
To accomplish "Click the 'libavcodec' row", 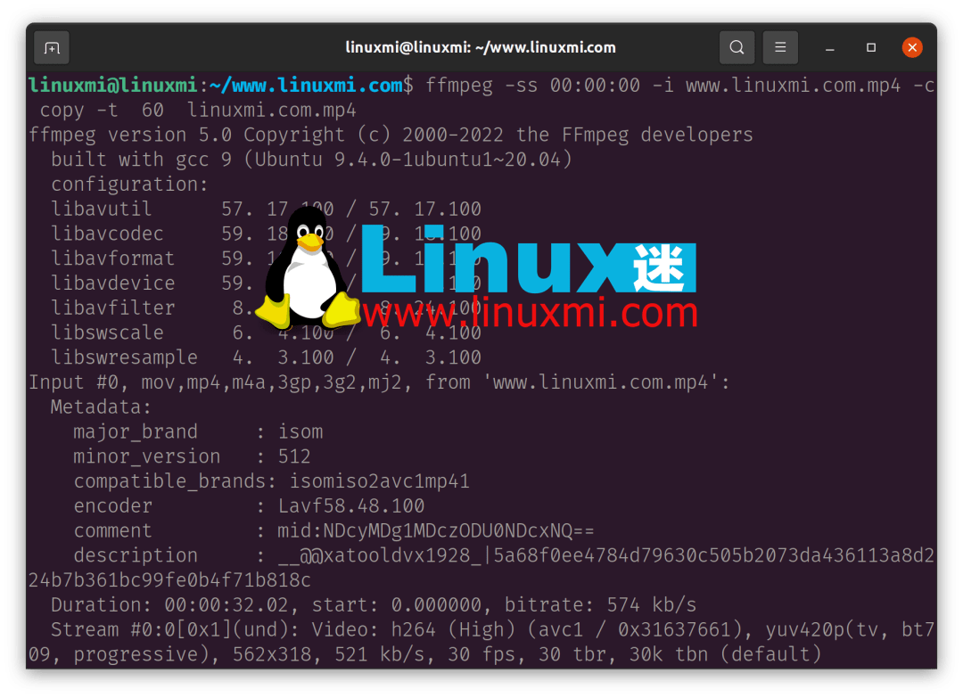I will pyautogui.click(x=266, y=234).
